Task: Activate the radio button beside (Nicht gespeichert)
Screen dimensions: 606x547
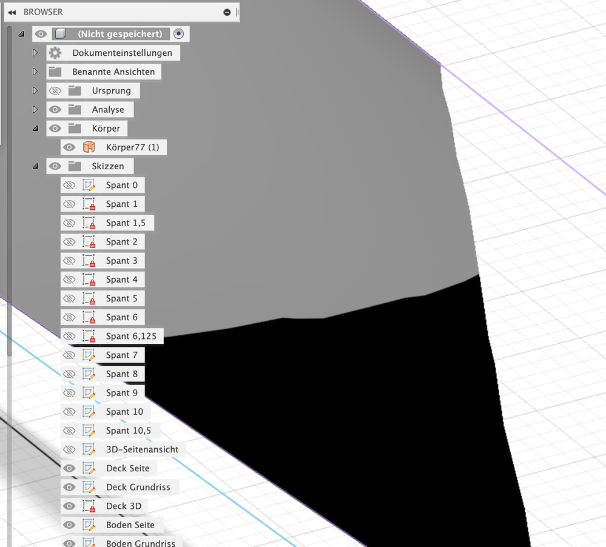Action: pyautogui.click(x=178, y=33)
